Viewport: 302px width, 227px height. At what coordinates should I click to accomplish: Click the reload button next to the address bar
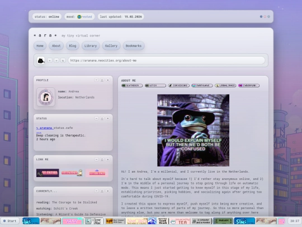click(63, 61)
